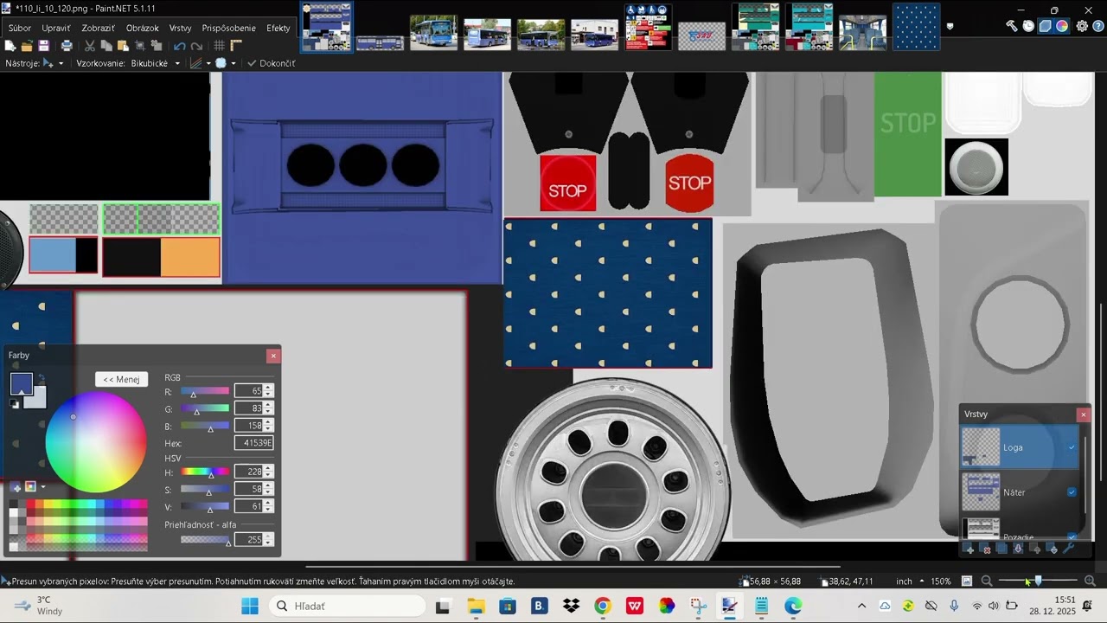
Task: Close the Farby colors panel
Action: tap(273, 356)
